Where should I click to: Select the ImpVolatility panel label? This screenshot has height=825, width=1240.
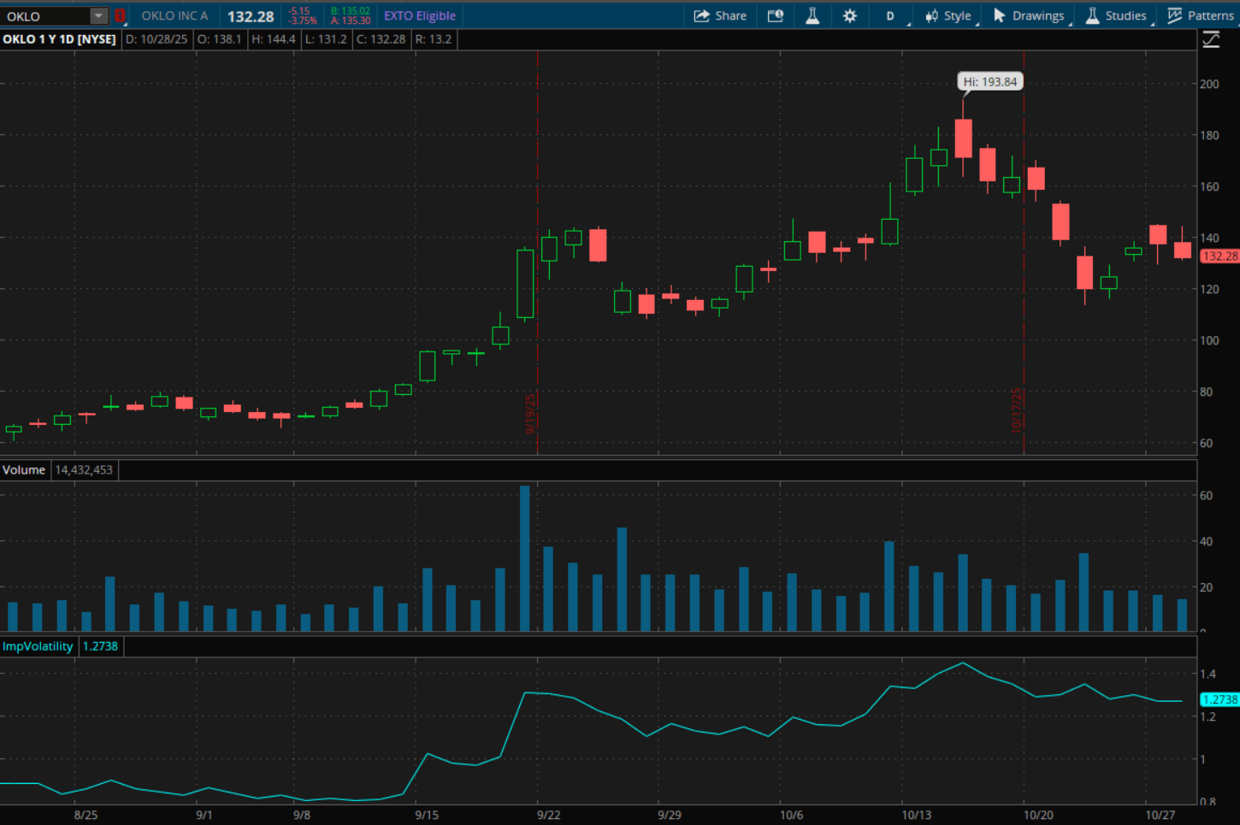[x=38, y=646]
